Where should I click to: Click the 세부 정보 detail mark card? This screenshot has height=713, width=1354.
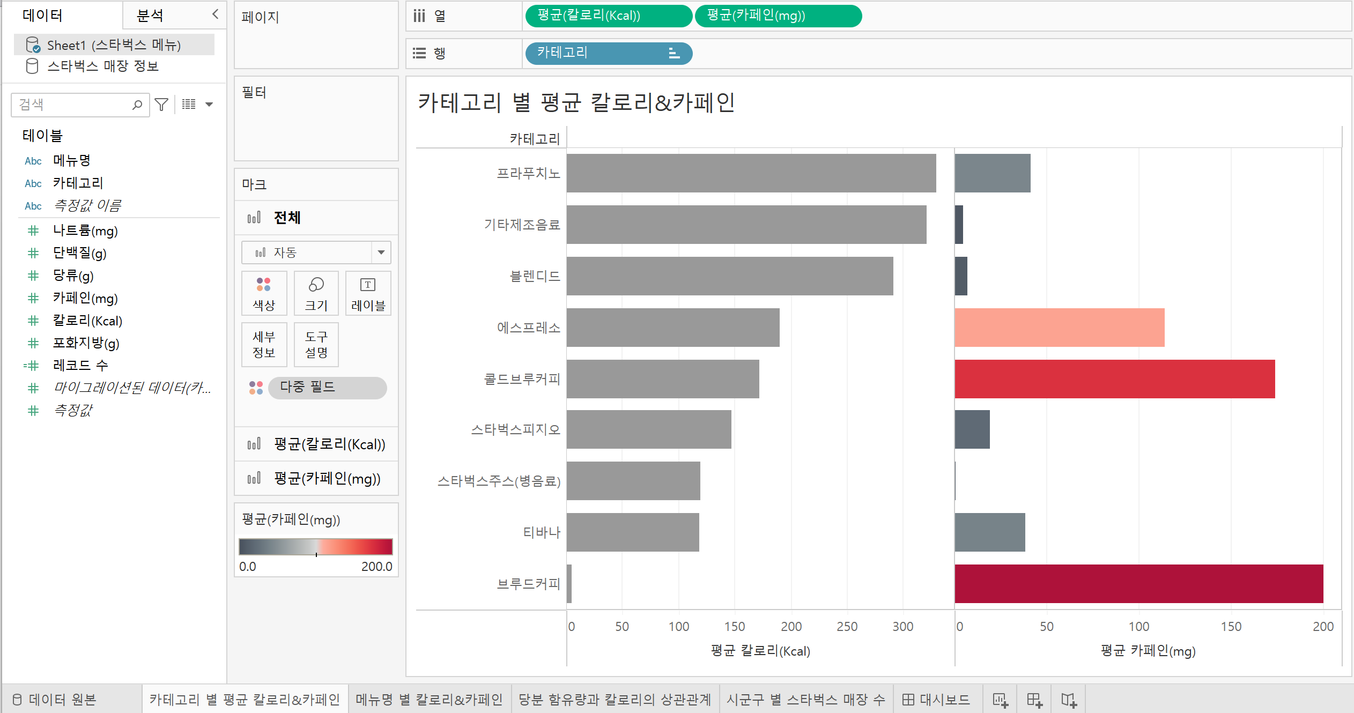point(264,344)
